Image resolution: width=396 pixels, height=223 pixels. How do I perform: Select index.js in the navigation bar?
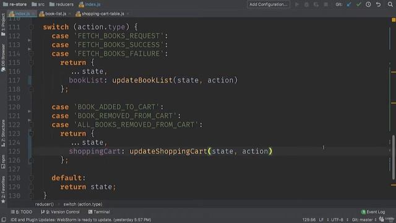[90, 4]
